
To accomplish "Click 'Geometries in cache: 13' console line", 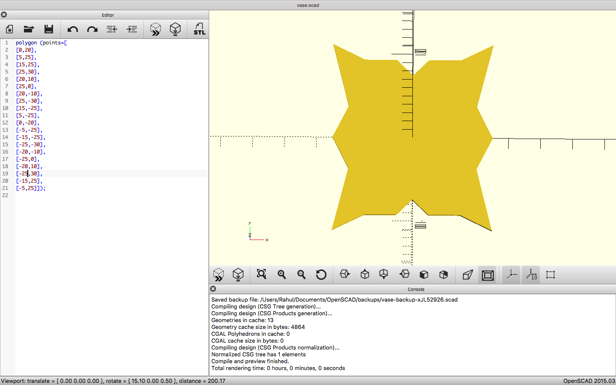I will [x=242, y=320].
